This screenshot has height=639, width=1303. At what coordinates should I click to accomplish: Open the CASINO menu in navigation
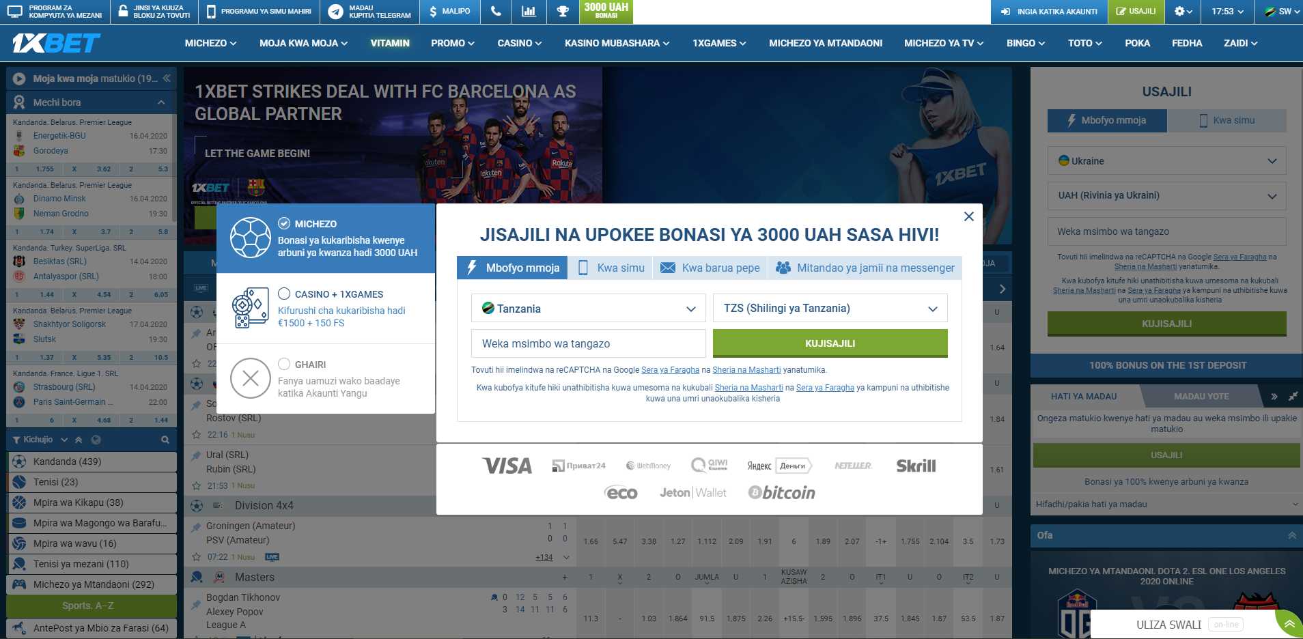coord(519,43)
